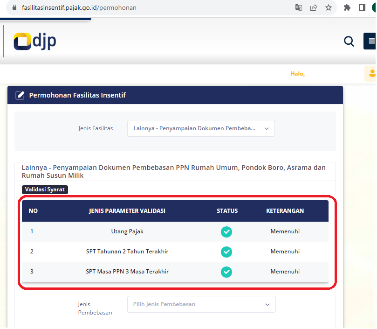Click the orange user profile icon
Screen dimensions: 377x329
click(371, 73)
